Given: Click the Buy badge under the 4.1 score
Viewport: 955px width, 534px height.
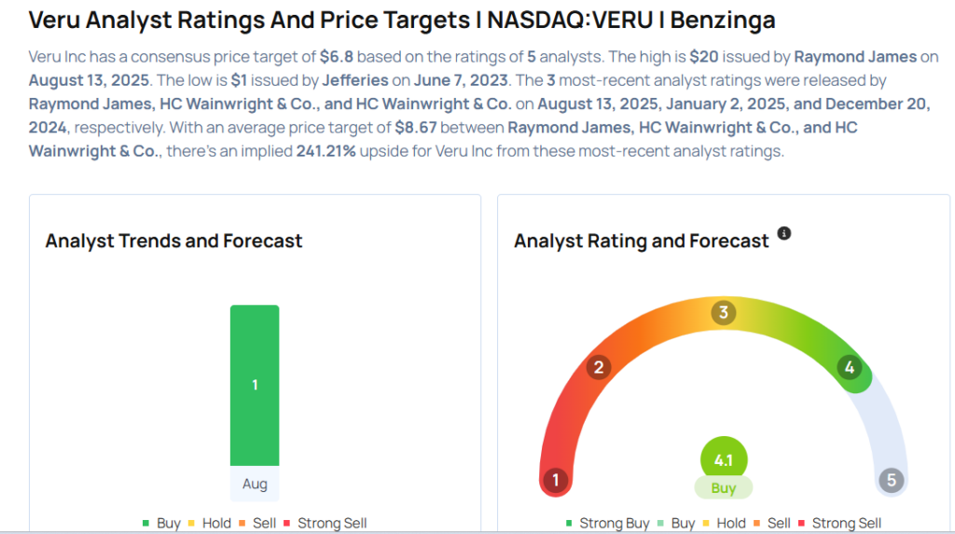Looking at the screenshot, I should [x=724, y=488].
